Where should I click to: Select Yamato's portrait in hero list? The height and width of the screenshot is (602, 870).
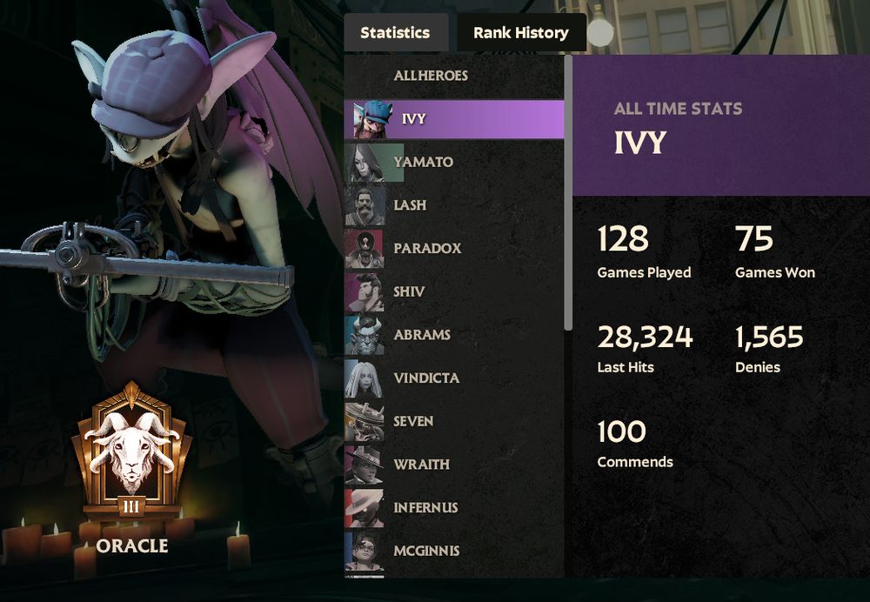click(374, 163)
